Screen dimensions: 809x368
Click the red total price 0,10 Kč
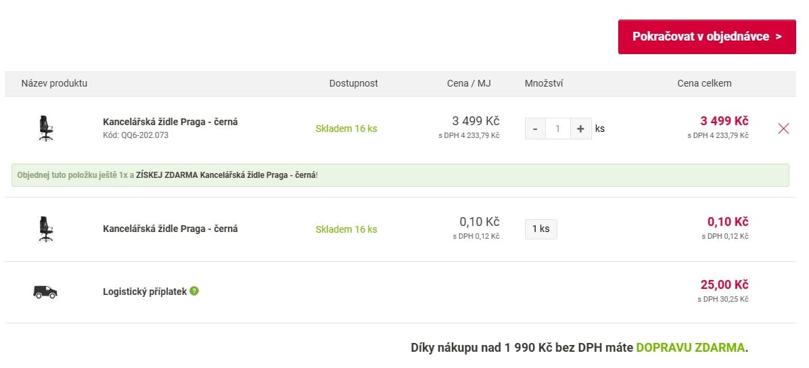[x=727, y=222]
